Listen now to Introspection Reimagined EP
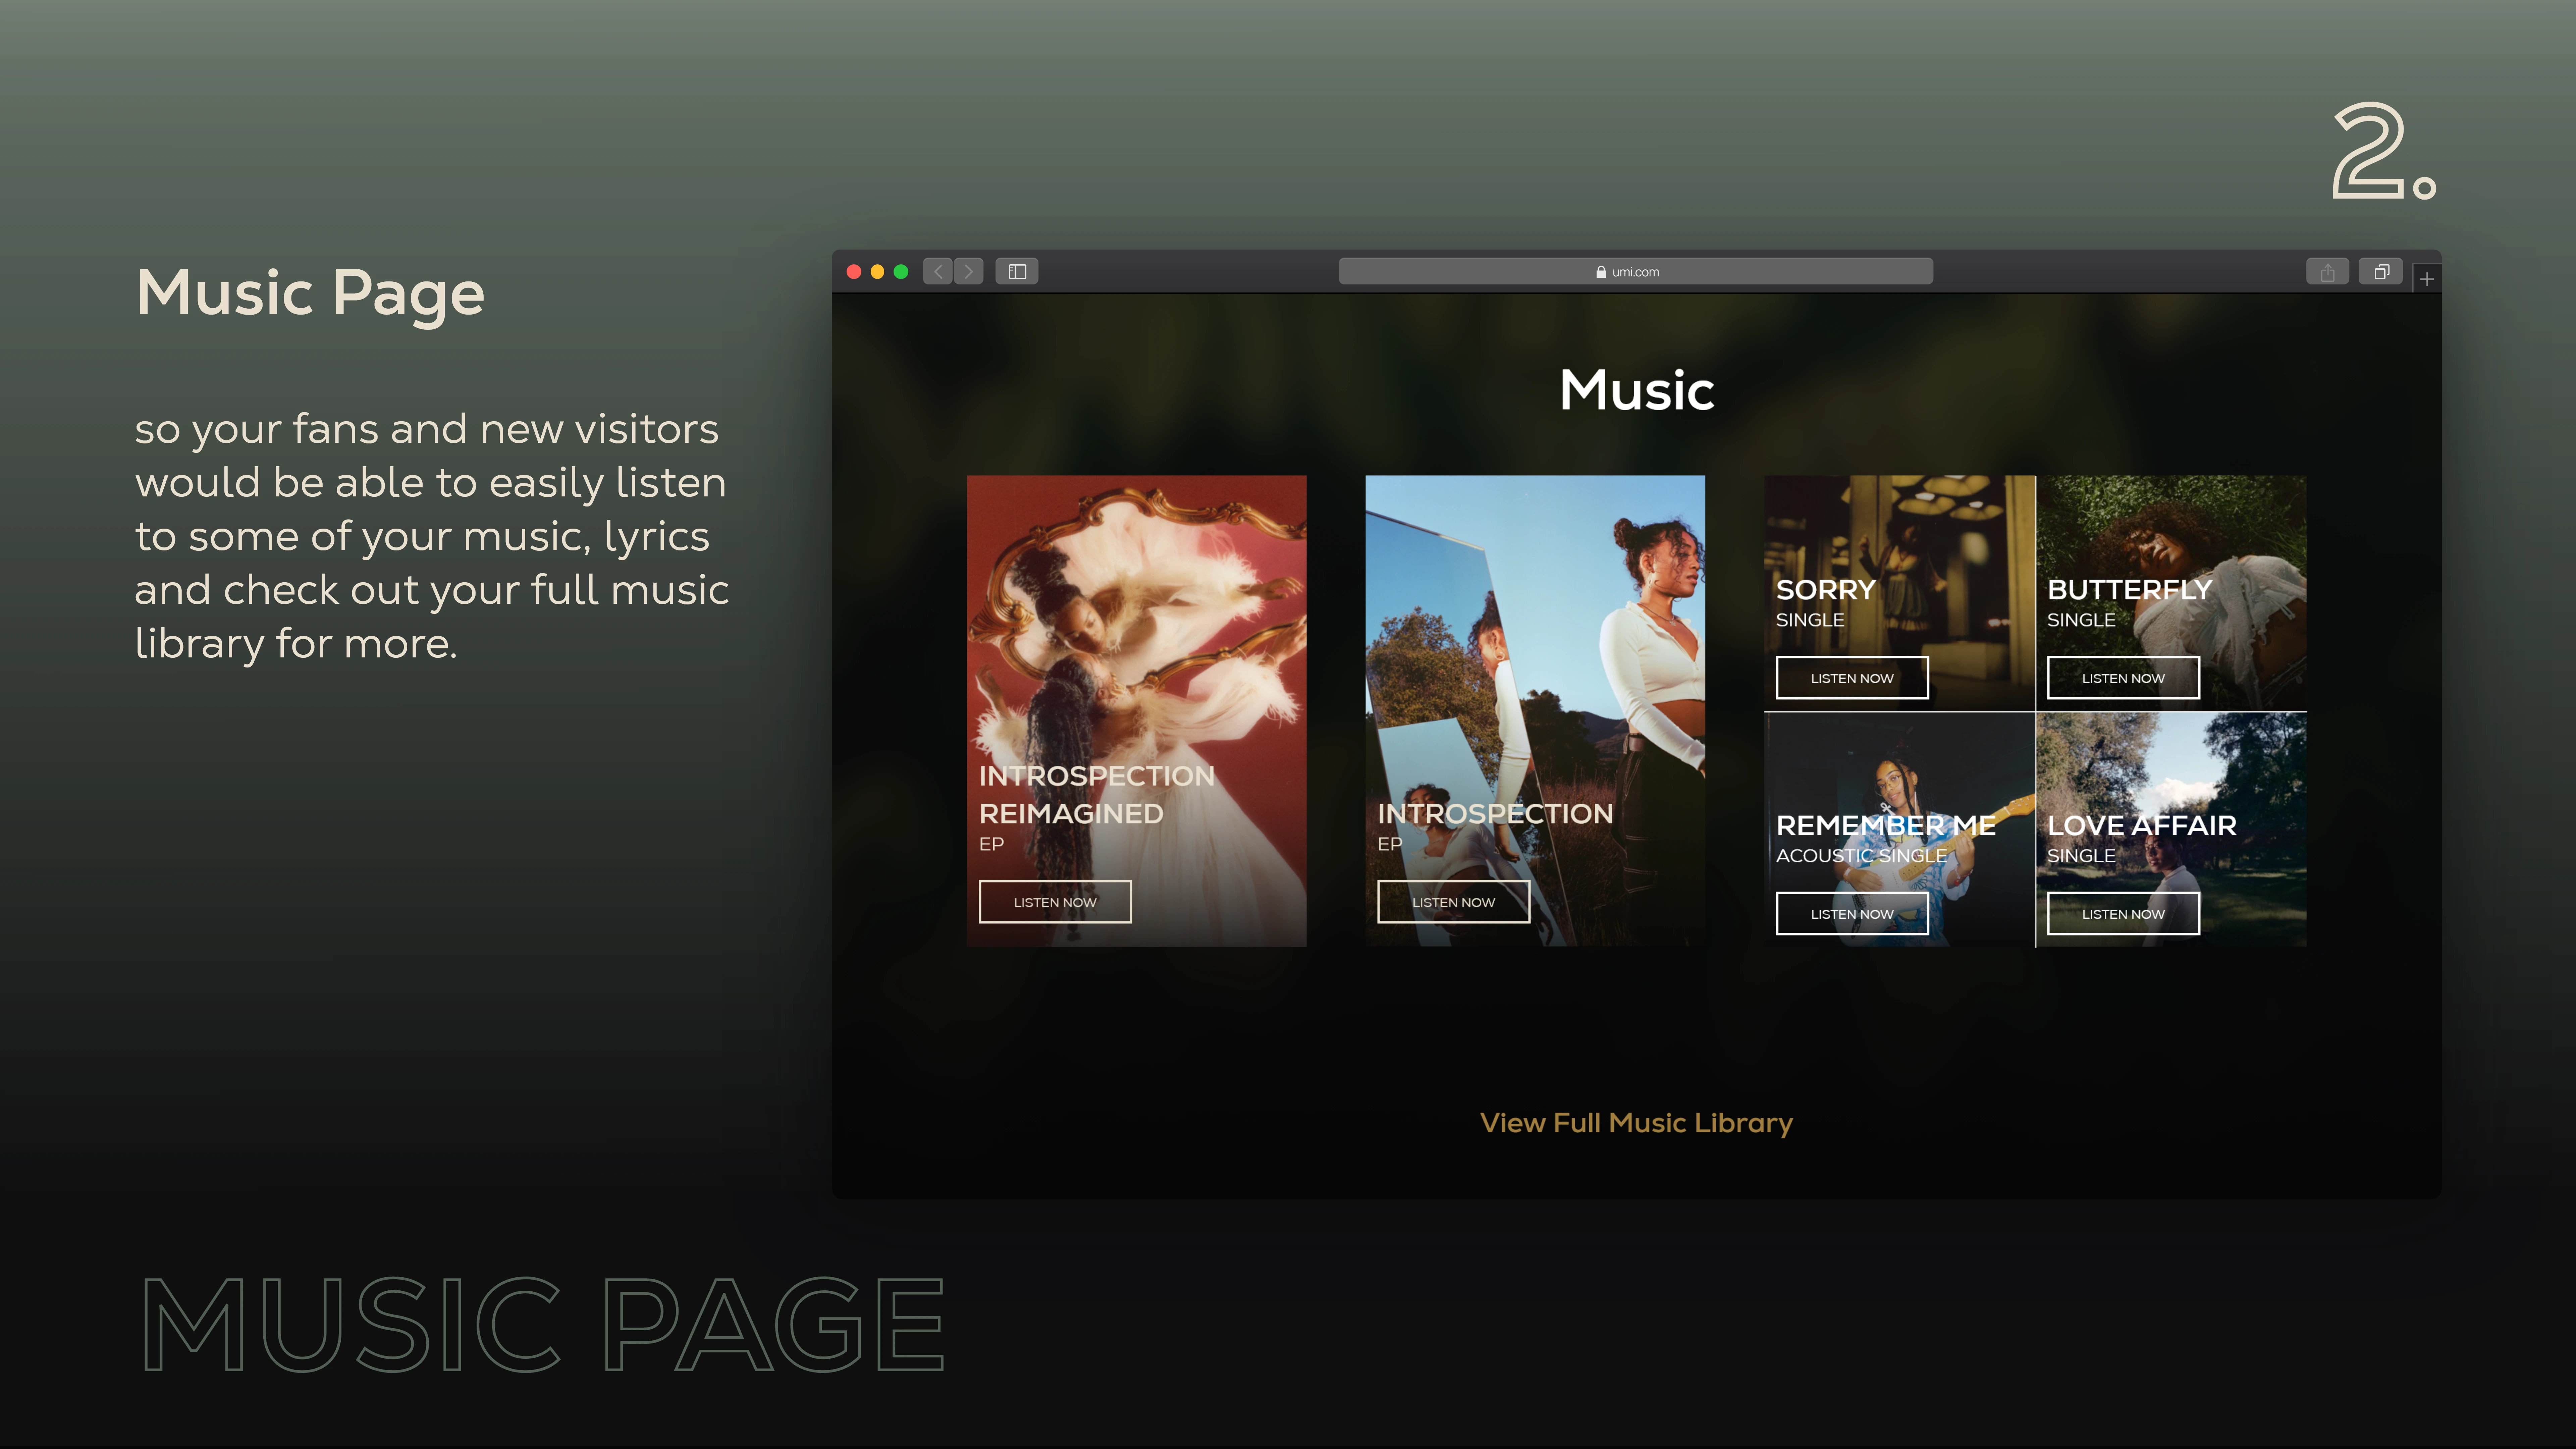 (1055, 902)
